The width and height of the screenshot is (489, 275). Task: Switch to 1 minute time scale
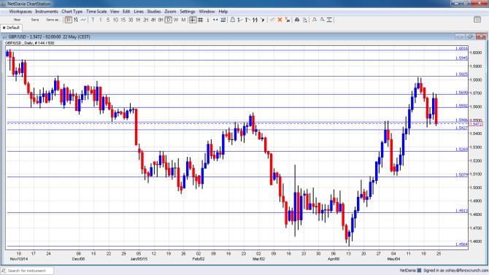pyautogui.click(x=101, y=20)
